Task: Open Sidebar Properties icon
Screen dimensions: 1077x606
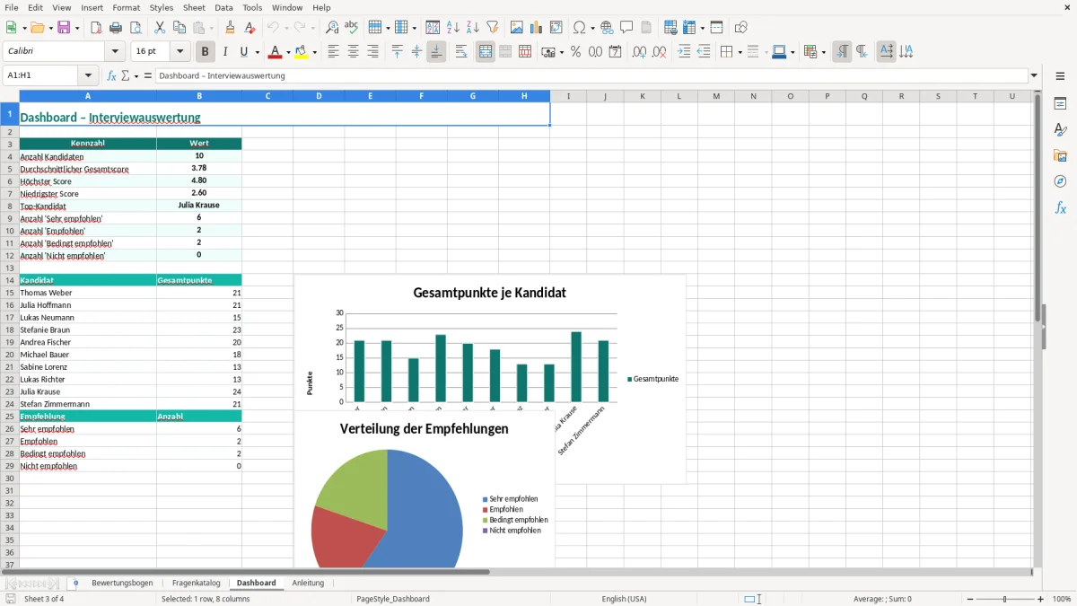Action: click(1060, 104)
